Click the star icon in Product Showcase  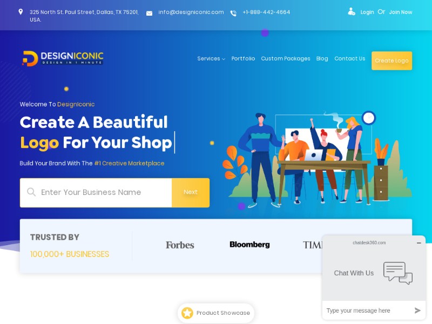coord(187,313)
